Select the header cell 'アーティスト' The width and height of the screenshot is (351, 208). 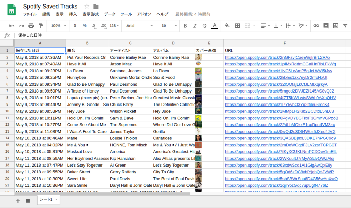[130, 51]
